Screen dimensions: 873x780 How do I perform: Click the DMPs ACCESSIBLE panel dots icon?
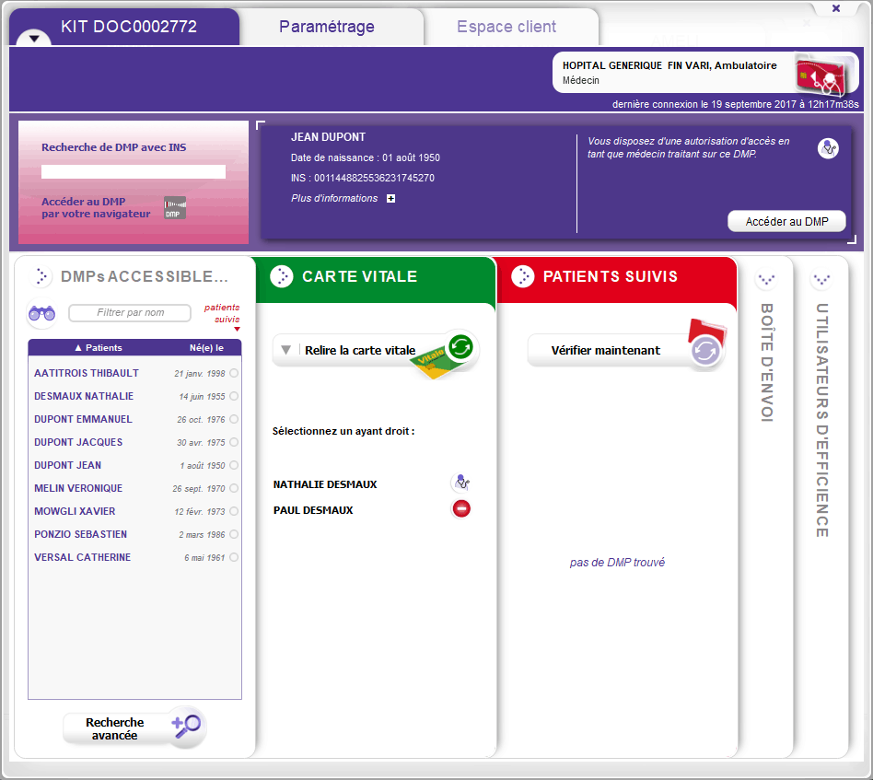coord(41,276)
